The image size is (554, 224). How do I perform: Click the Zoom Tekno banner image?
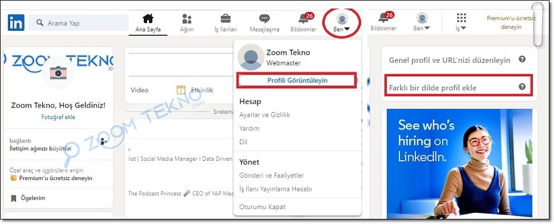click(x=58, y=63)
